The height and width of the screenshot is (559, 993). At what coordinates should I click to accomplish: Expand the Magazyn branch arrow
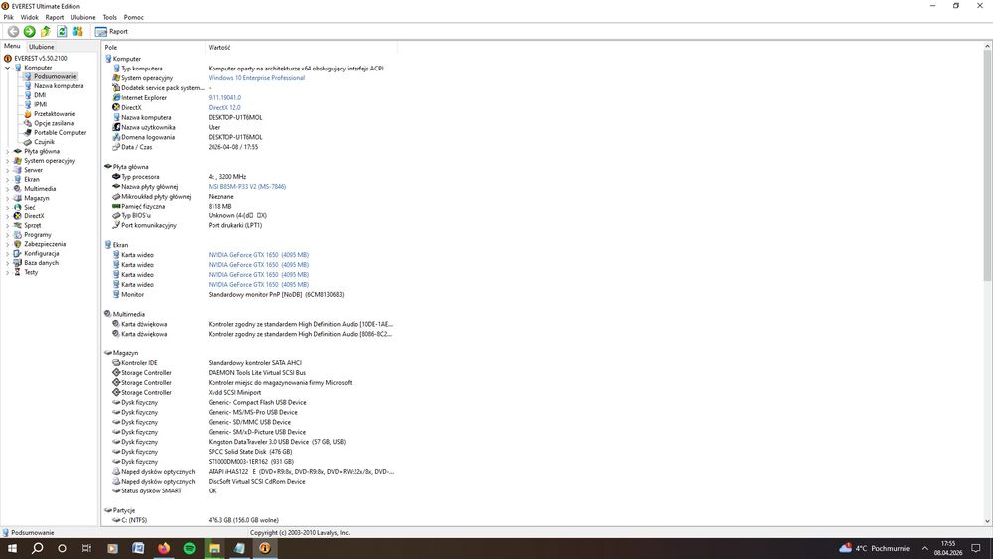click(x=8, y=198)
